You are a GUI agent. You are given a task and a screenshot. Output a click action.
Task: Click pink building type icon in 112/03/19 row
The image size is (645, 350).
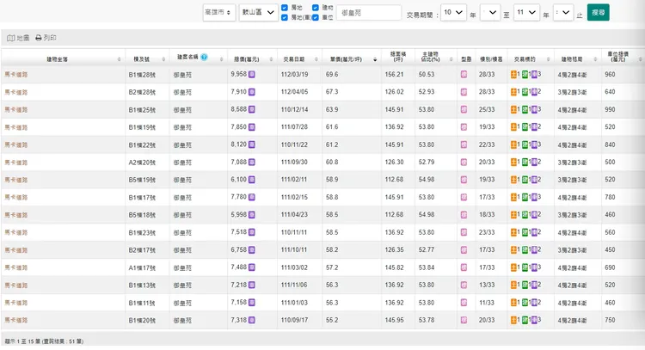coord(464,75)
